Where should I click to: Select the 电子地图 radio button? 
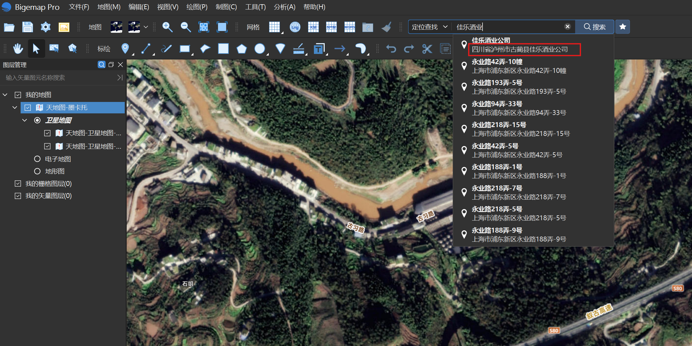[x=37, y=159]
